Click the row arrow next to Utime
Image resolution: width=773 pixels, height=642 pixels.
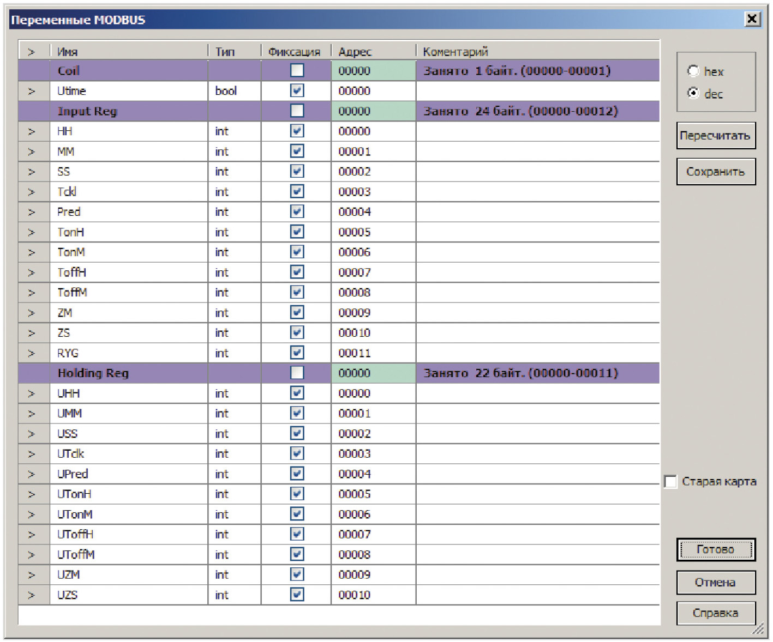[32, 91]
